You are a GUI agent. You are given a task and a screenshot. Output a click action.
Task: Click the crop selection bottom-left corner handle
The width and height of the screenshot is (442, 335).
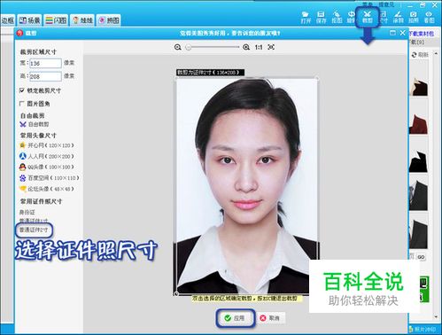click(x=176, y=293)
